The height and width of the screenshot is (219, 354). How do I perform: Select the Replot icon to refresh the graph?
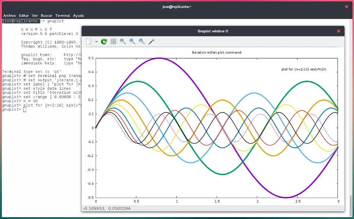104,41
